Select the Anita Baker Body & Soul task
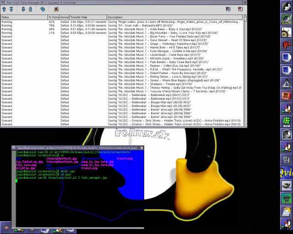Viewport: 293px width, 234px height. coord(121,29)
